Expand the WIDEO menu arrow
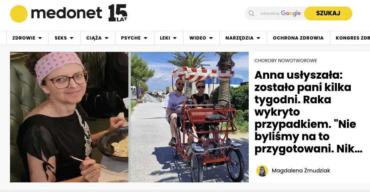Image resolution: width=370 pixels, height=192 pixels. click(211, 38)
